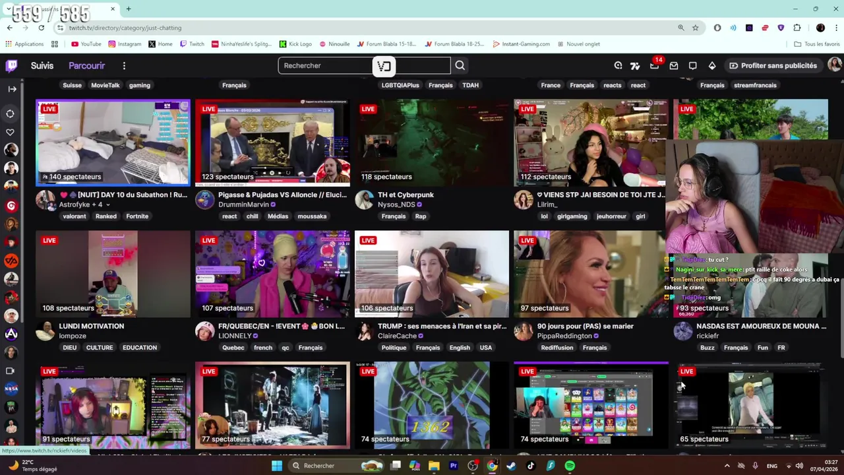Open the Suivis tab
844x475 pixels.
coord(42,65)
